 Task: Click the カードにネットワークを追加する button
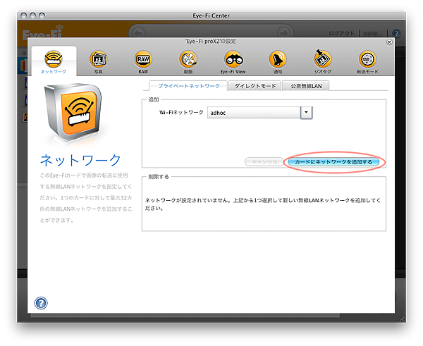pyautogui.click(x=333, y=162)
